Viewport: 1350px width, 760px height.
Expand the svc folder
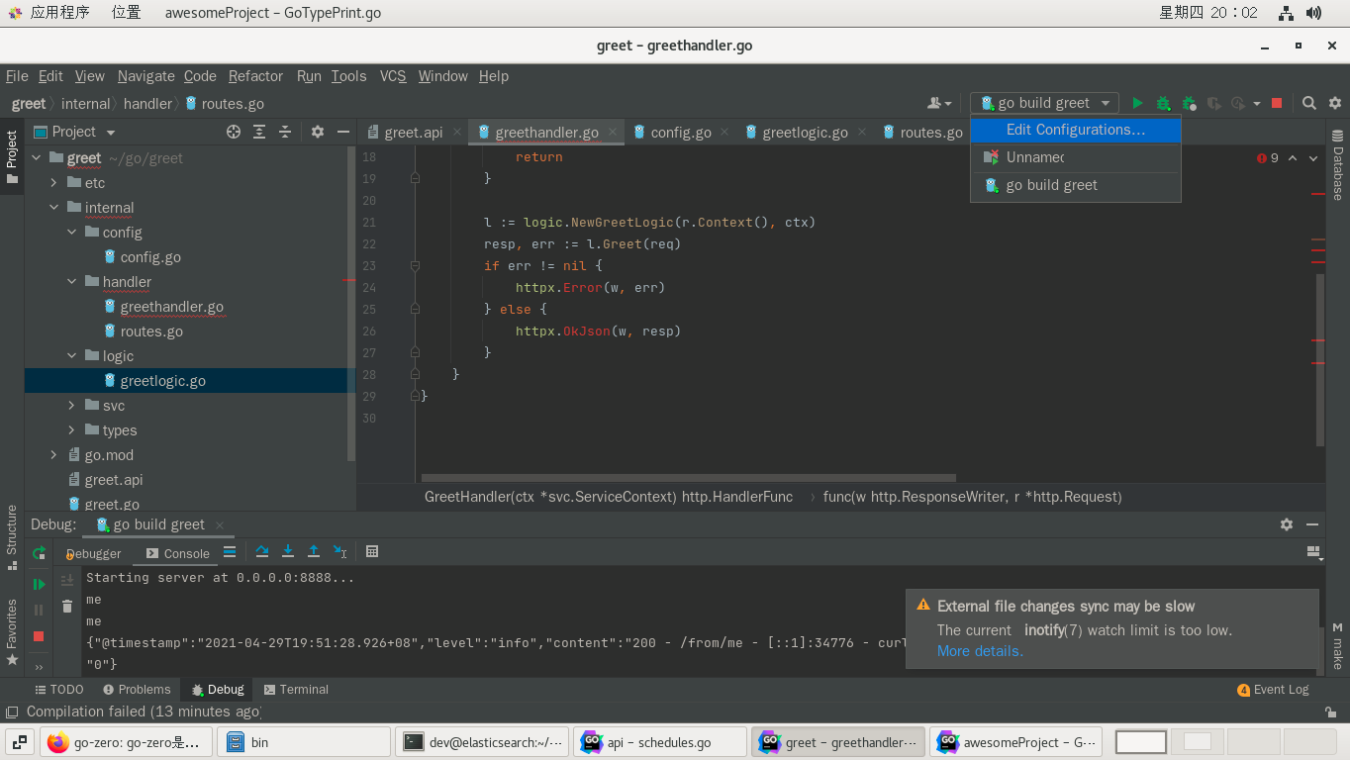point(71,405)
